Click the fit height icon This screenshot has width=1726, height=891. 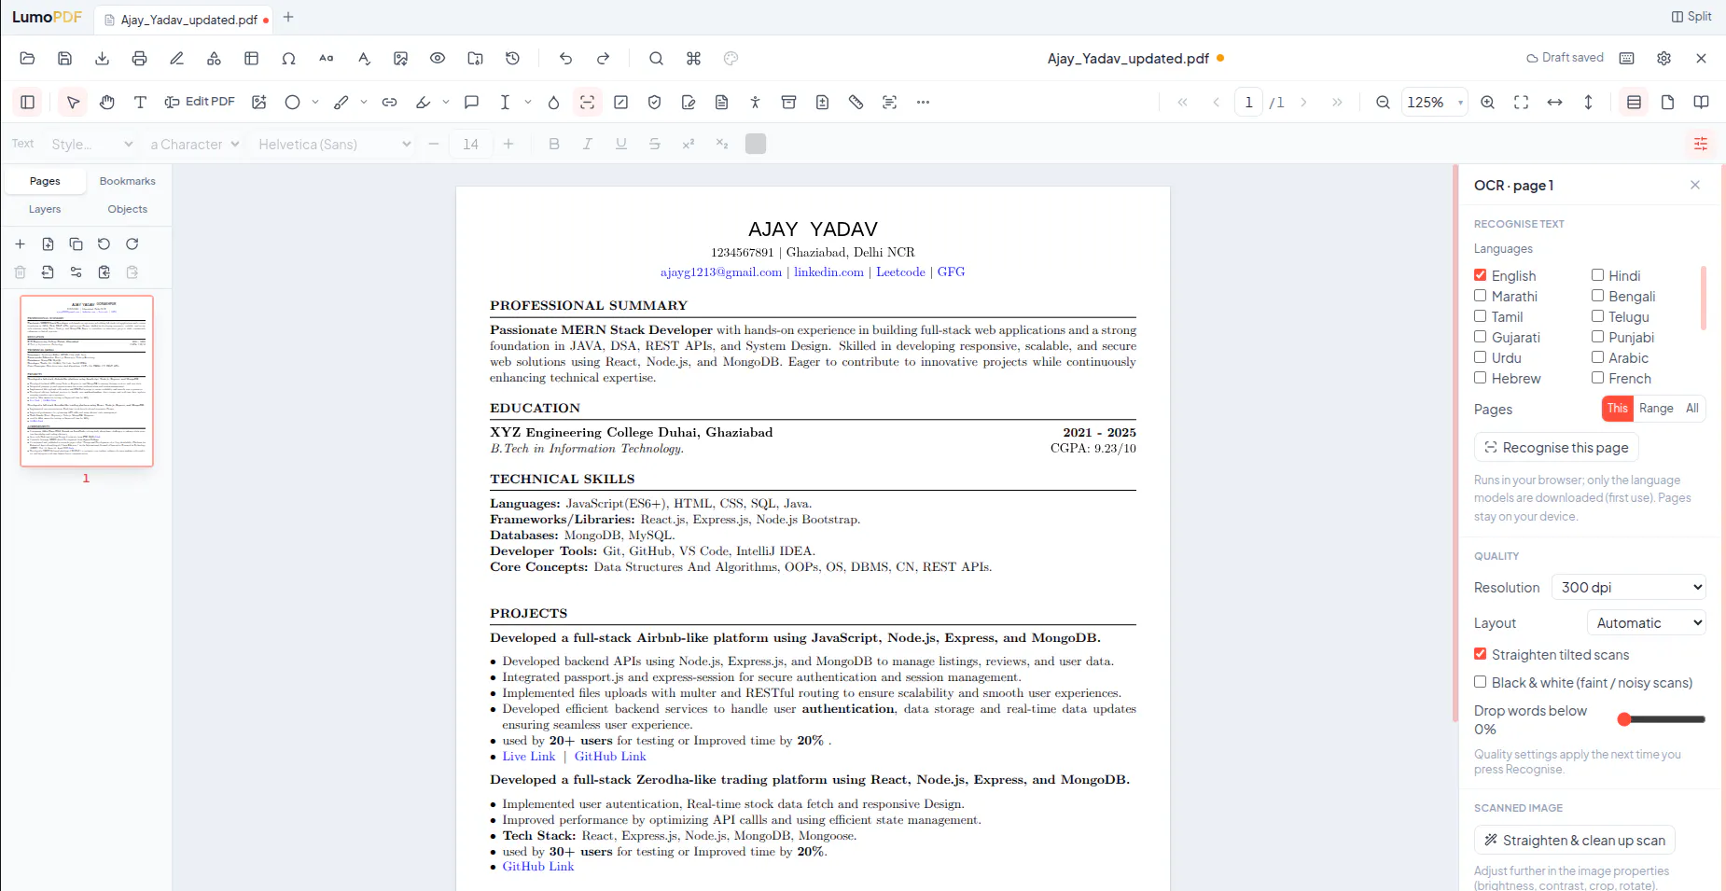[x=1589, y=103]
